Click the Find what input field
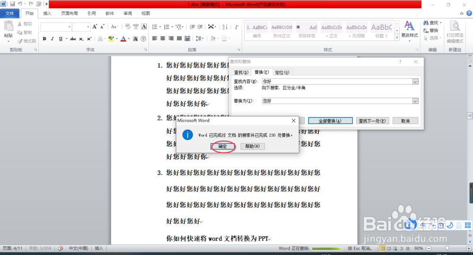 [x=337, y=82]
